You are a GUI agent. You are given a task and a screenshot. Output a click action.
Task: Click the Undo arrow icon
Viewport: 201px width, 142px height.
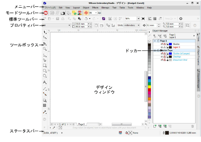86,19
